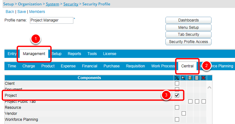The image size is (235, 124).
Task: Click the Components column header
Action: coord(89,78)
